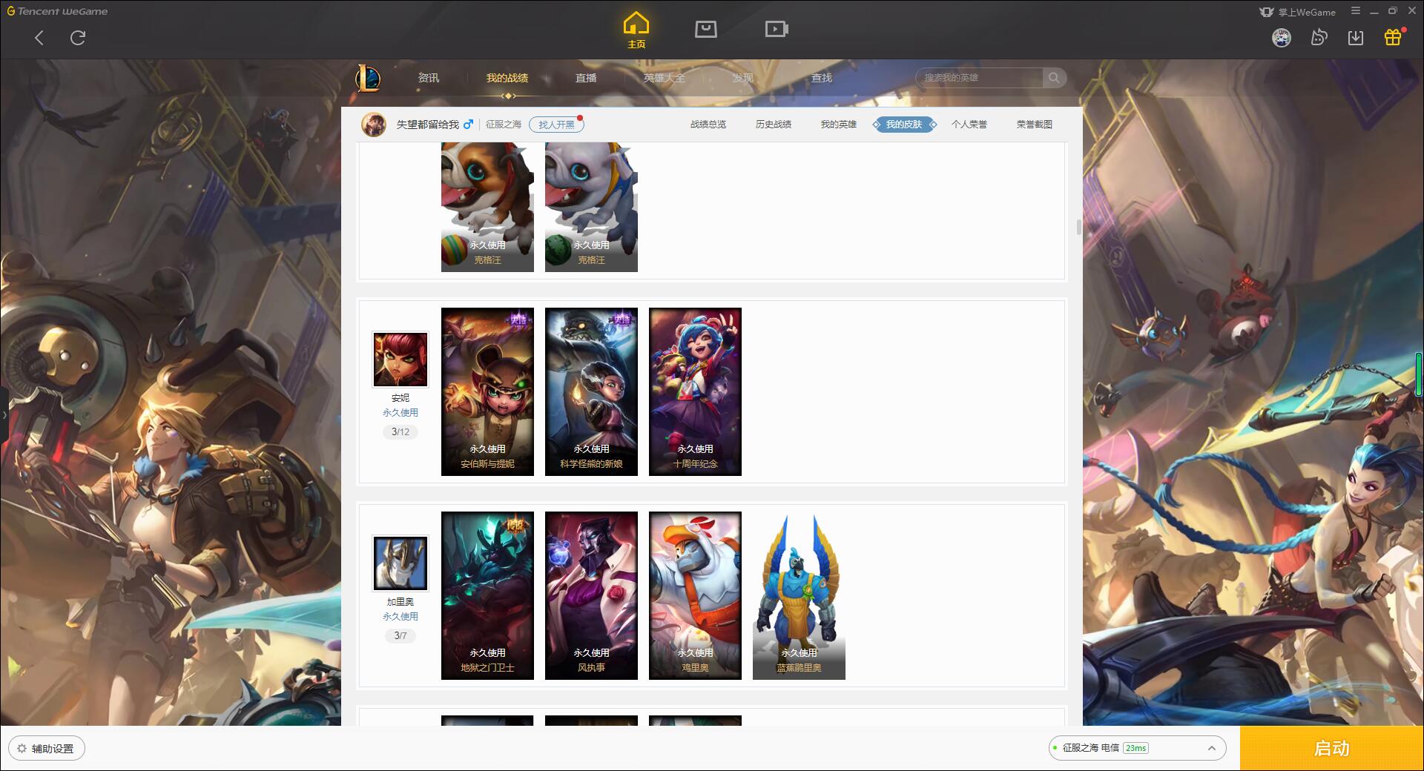Screen dimensions: 1424x771
Task: Switch to 荣誉截图 section
Action: [1035, 125]
